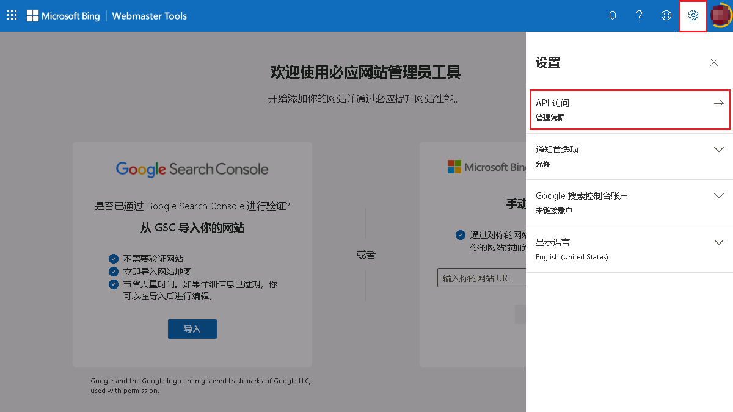The height and width of the screenshot is (412, 733).
Task: Click the 允许 notification status text
Action: coord(543,164)
